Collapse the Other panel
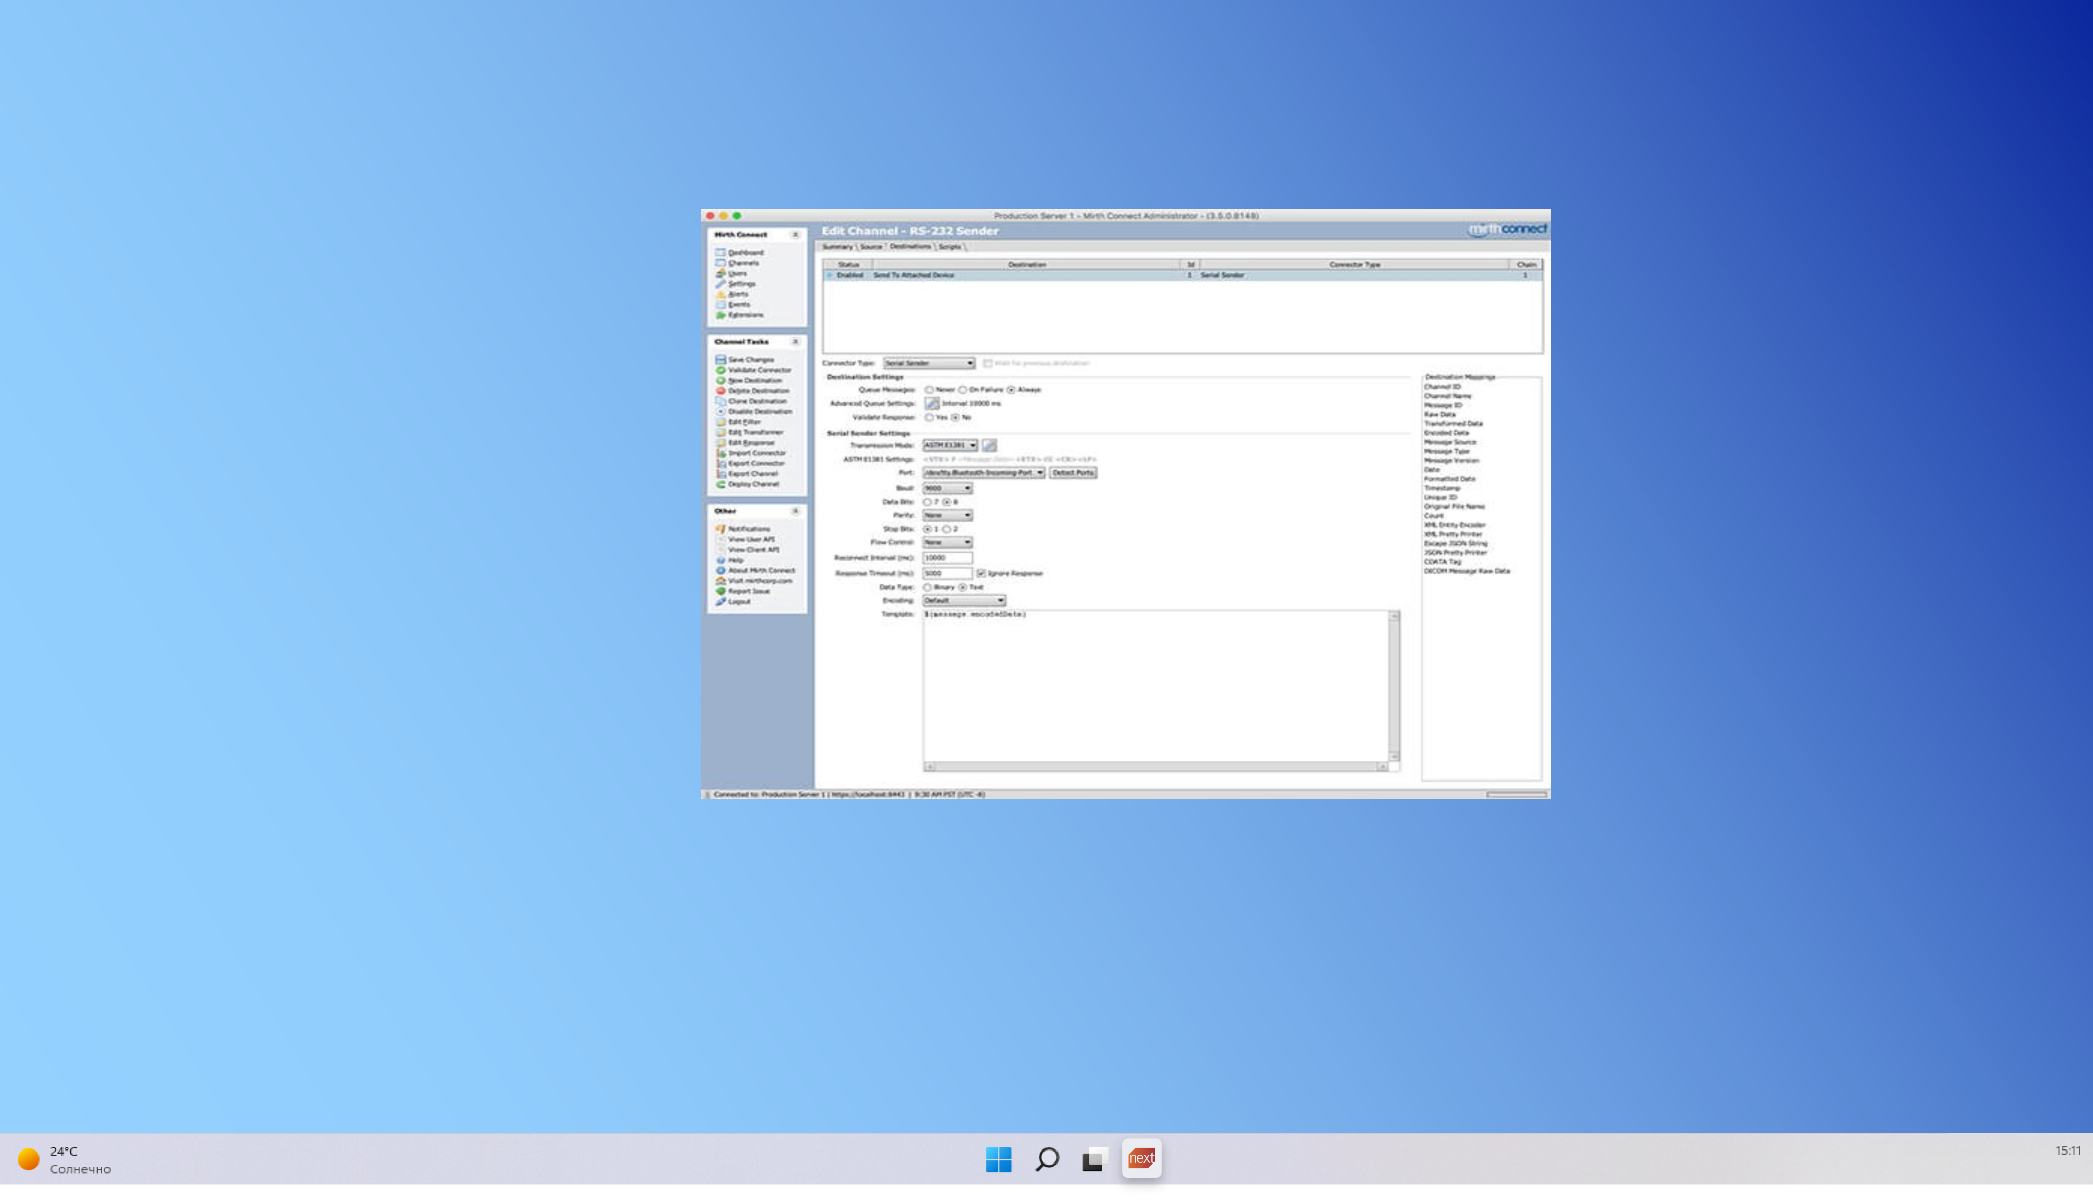The image size is (2093, 1200). coord(796,512)
